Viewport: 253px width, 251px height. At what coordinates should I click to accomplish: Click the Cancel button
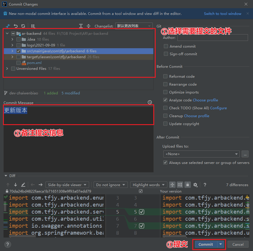[x=238, y=244]
